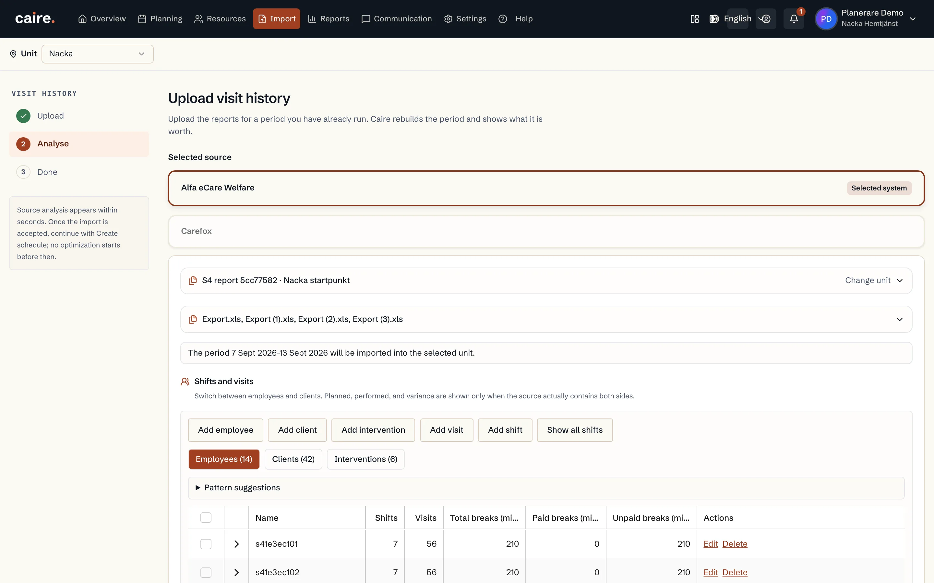Open the Planerare Demo account menu

pos(865,19)
